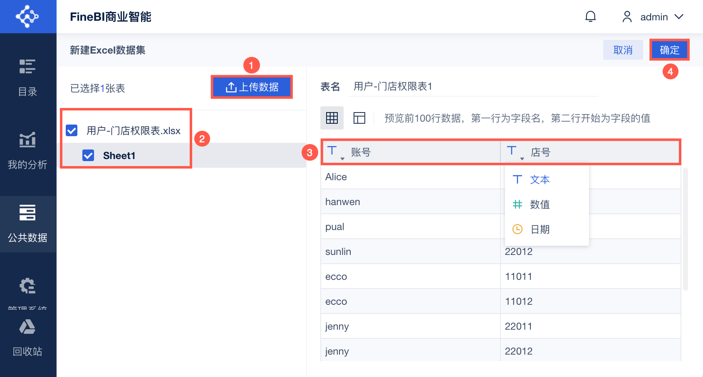Click the 上传数据 upload button
Screen dimensions: 703x377
(252, 87)
